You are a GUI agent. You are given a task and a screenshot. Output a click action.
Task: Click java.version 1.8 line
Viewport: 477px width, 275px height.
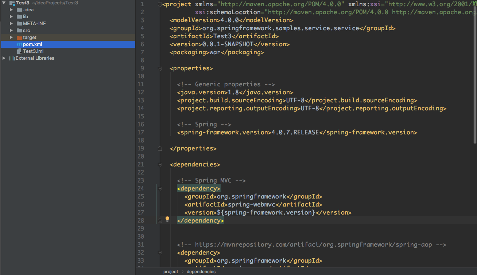pyautogui.click(x=235, y=92)
